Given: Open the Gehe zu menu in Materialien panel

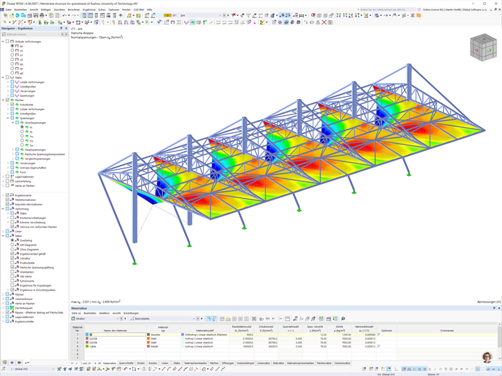Looking at the screenshot, I should tap(76, 313).
